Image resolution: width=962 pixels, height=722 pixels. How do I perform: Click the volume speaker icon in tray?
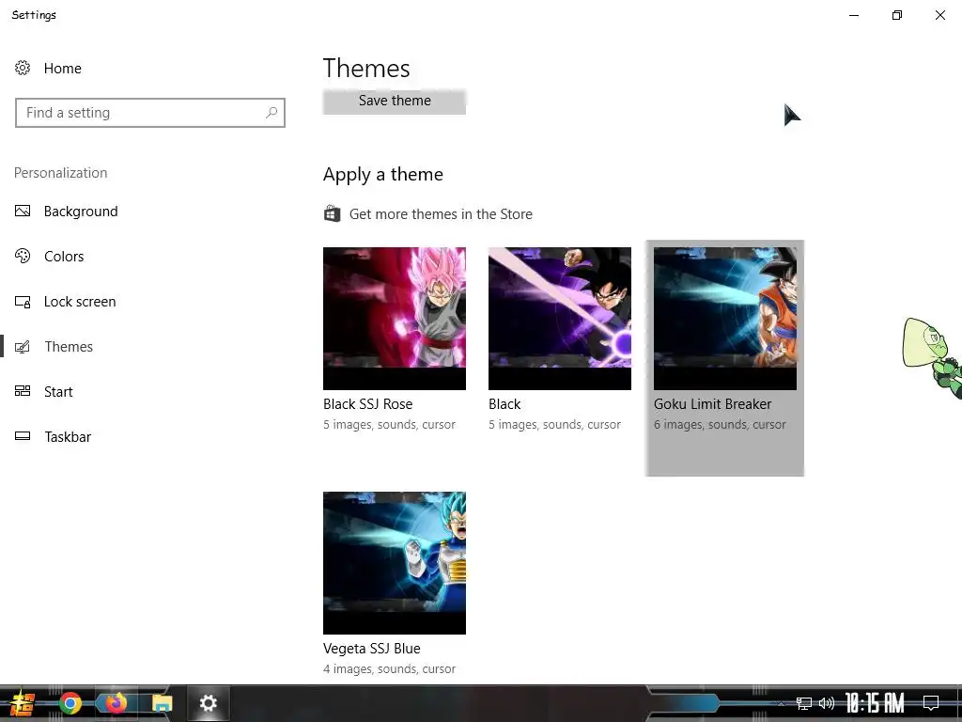tap(827, 703)
